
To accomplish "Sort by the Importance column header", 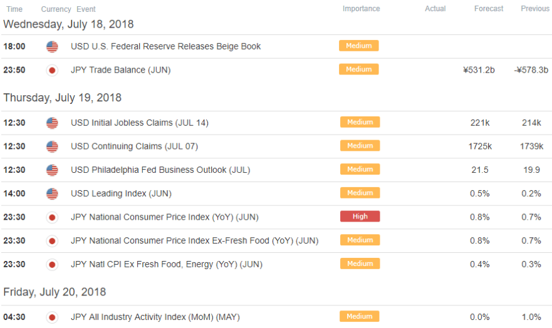I will 361,9.
